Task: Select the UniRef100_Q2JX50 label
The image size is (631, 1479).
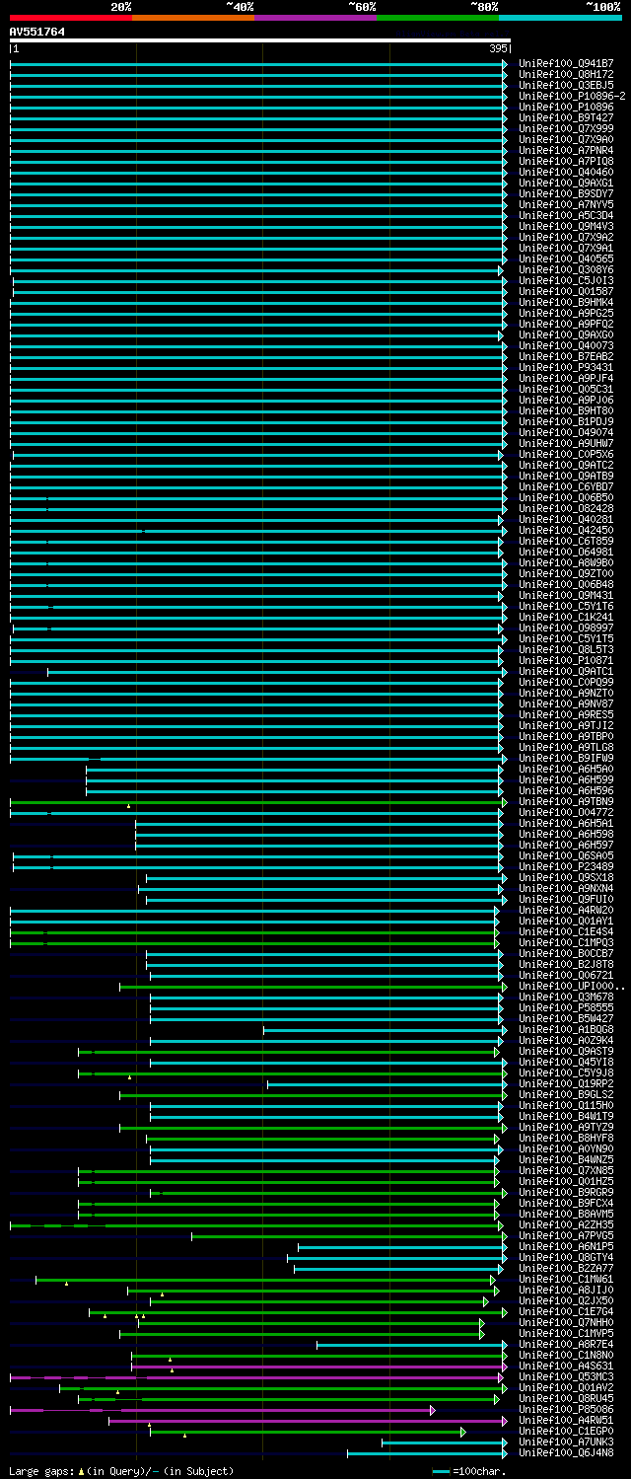Action: 566,1300
